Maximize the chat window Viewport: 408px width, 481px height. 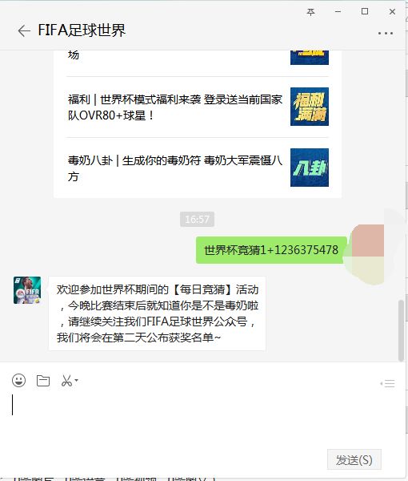tap(365, 12)
